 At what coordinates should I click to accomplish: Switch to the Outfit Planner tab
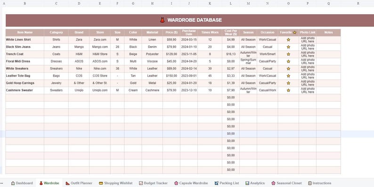coord(79,183)
